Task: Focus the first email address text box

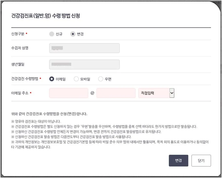Action: coord(69,93)
